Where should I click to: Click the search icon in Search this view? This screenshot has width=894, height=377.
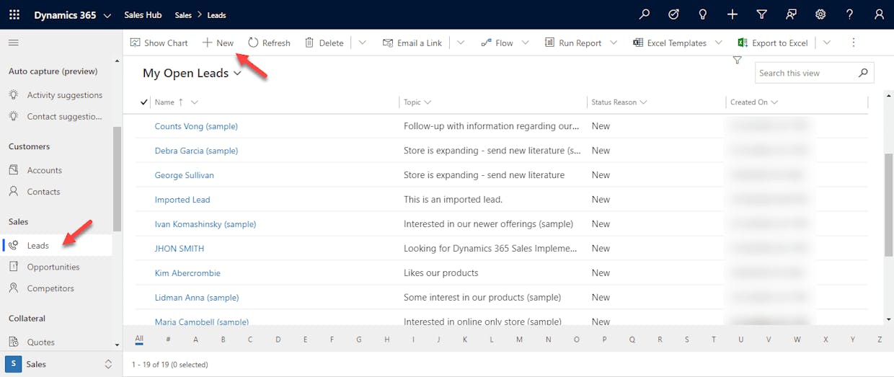coord(863,73)
